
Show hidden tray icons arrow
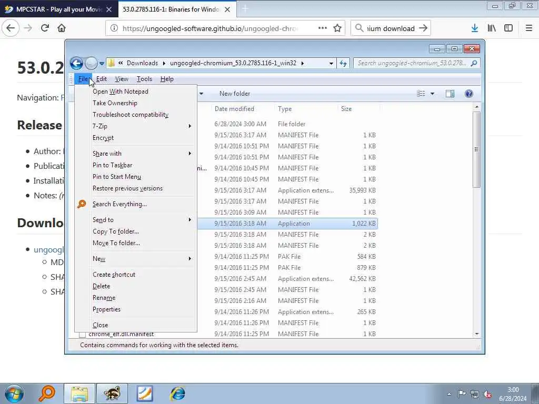[449, 394]
